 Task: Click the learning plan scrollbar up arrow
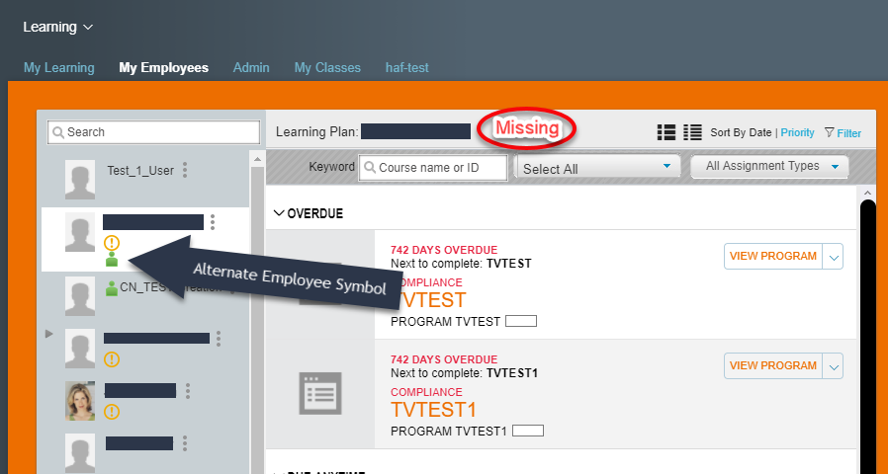(x=867, y=194)
